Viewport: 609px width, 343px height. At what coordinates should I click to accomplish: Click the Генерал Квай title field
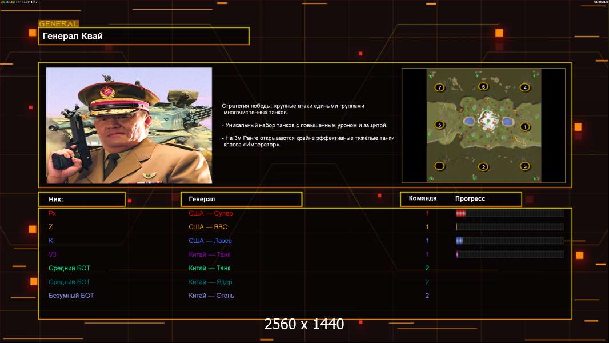143,36
